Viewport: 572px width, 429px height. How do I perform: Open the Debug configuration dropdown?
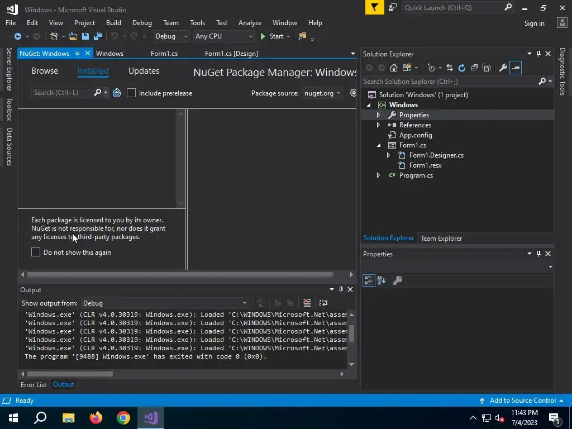click(171, 36)
